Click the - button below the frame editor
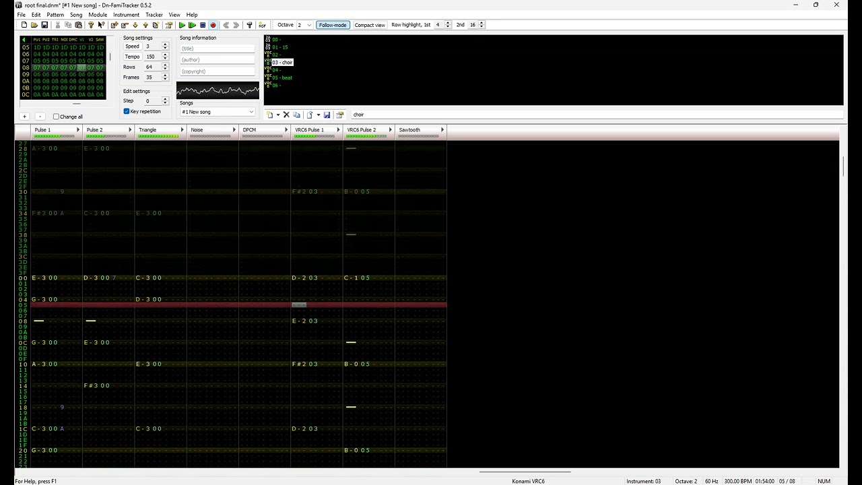 point(40,117)
